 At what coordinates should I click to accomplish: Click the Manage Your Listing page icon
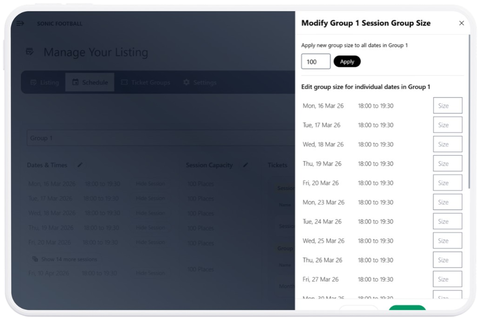[x=30, y=51]
